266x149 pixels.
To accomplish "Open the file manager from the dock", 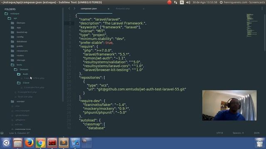I will pyautogui.click(x=17, y=143).
